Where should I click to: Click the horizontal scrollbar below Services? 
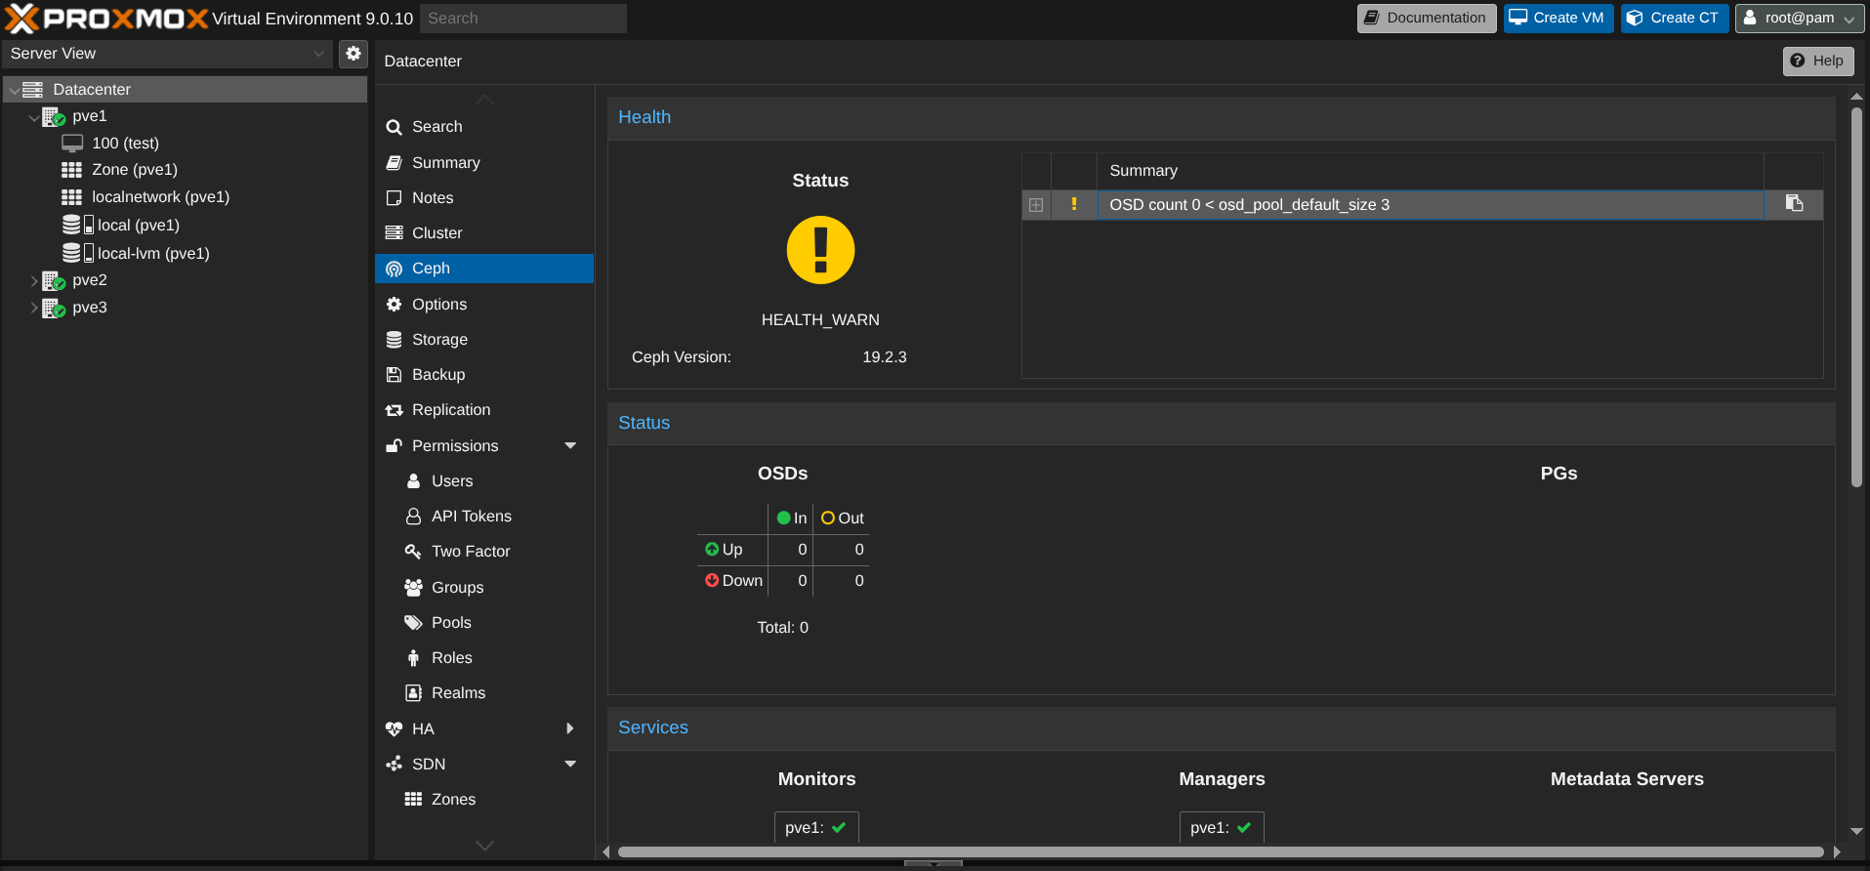1220,851
